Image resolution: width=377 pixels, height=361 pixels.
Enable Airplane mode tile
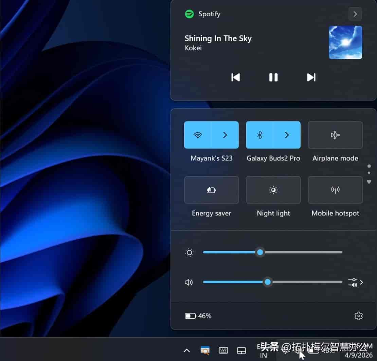pos(335,135)
